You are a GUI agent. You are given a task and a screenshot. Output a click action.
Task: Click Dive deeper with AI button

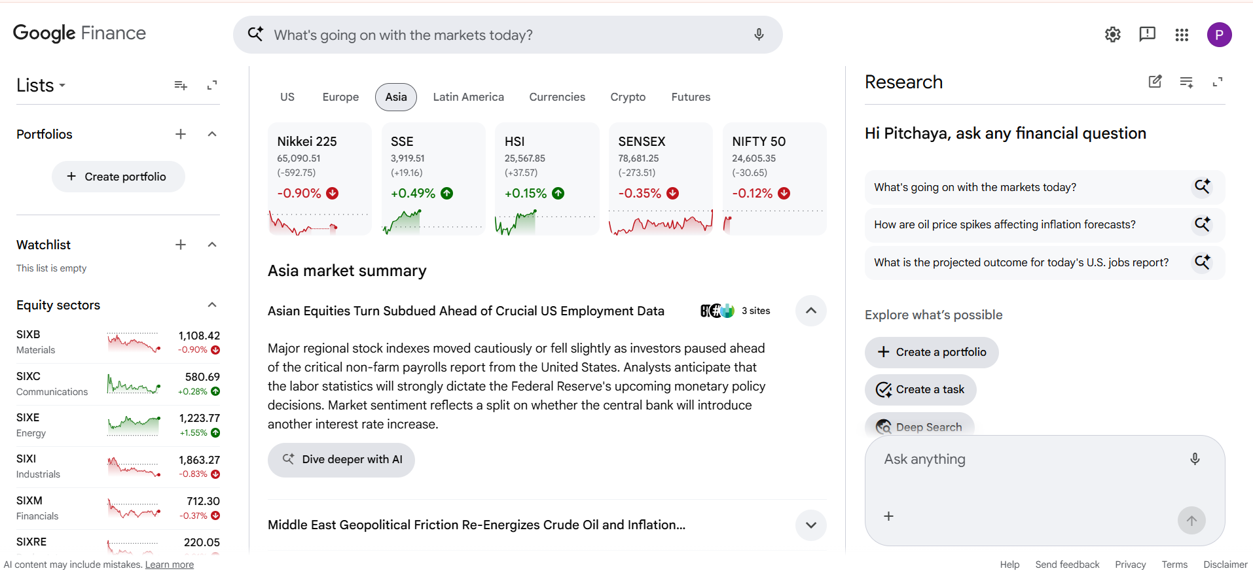tap(341, 459)
